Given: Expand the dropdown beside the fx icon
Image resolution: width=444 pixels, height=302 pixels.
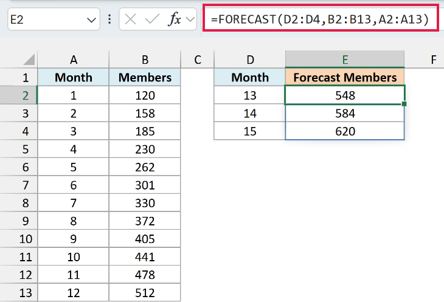Looking at the screenshot, I should click(x=190, y=19).
